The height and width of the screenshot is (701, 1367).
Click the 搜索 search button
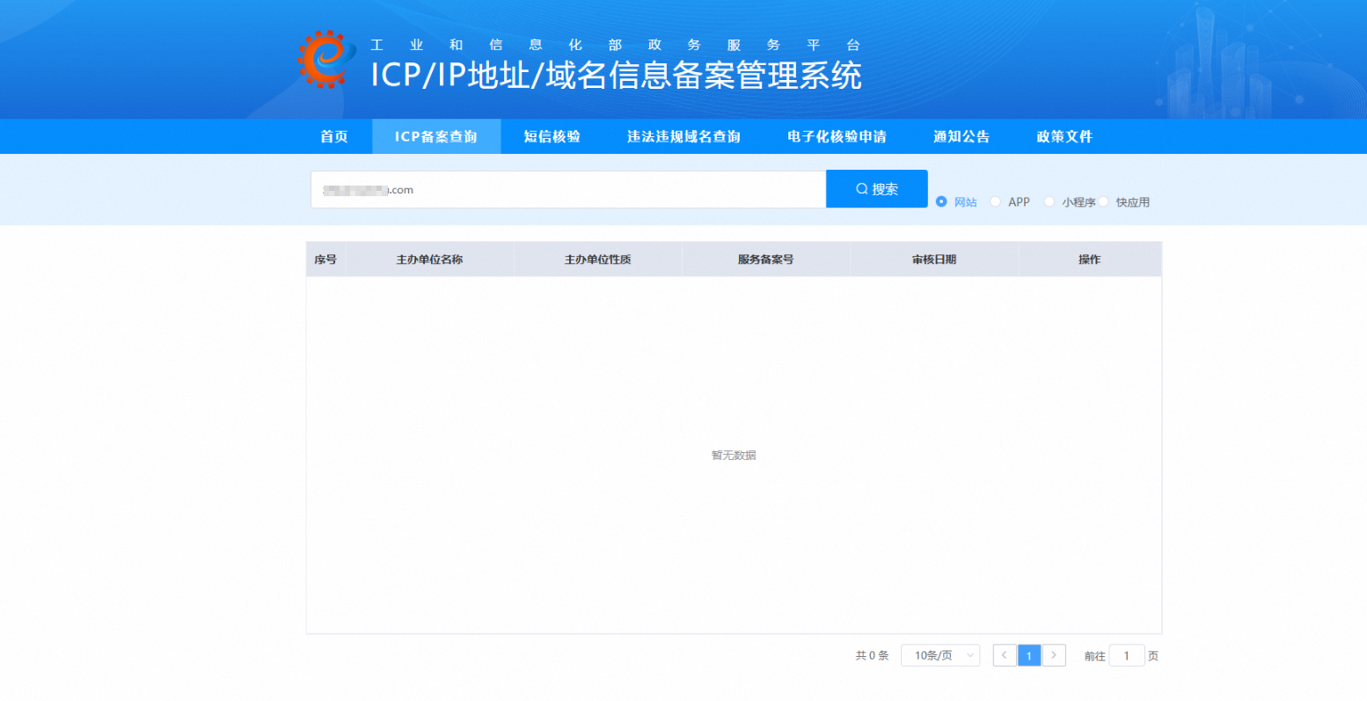pos(877,189)
